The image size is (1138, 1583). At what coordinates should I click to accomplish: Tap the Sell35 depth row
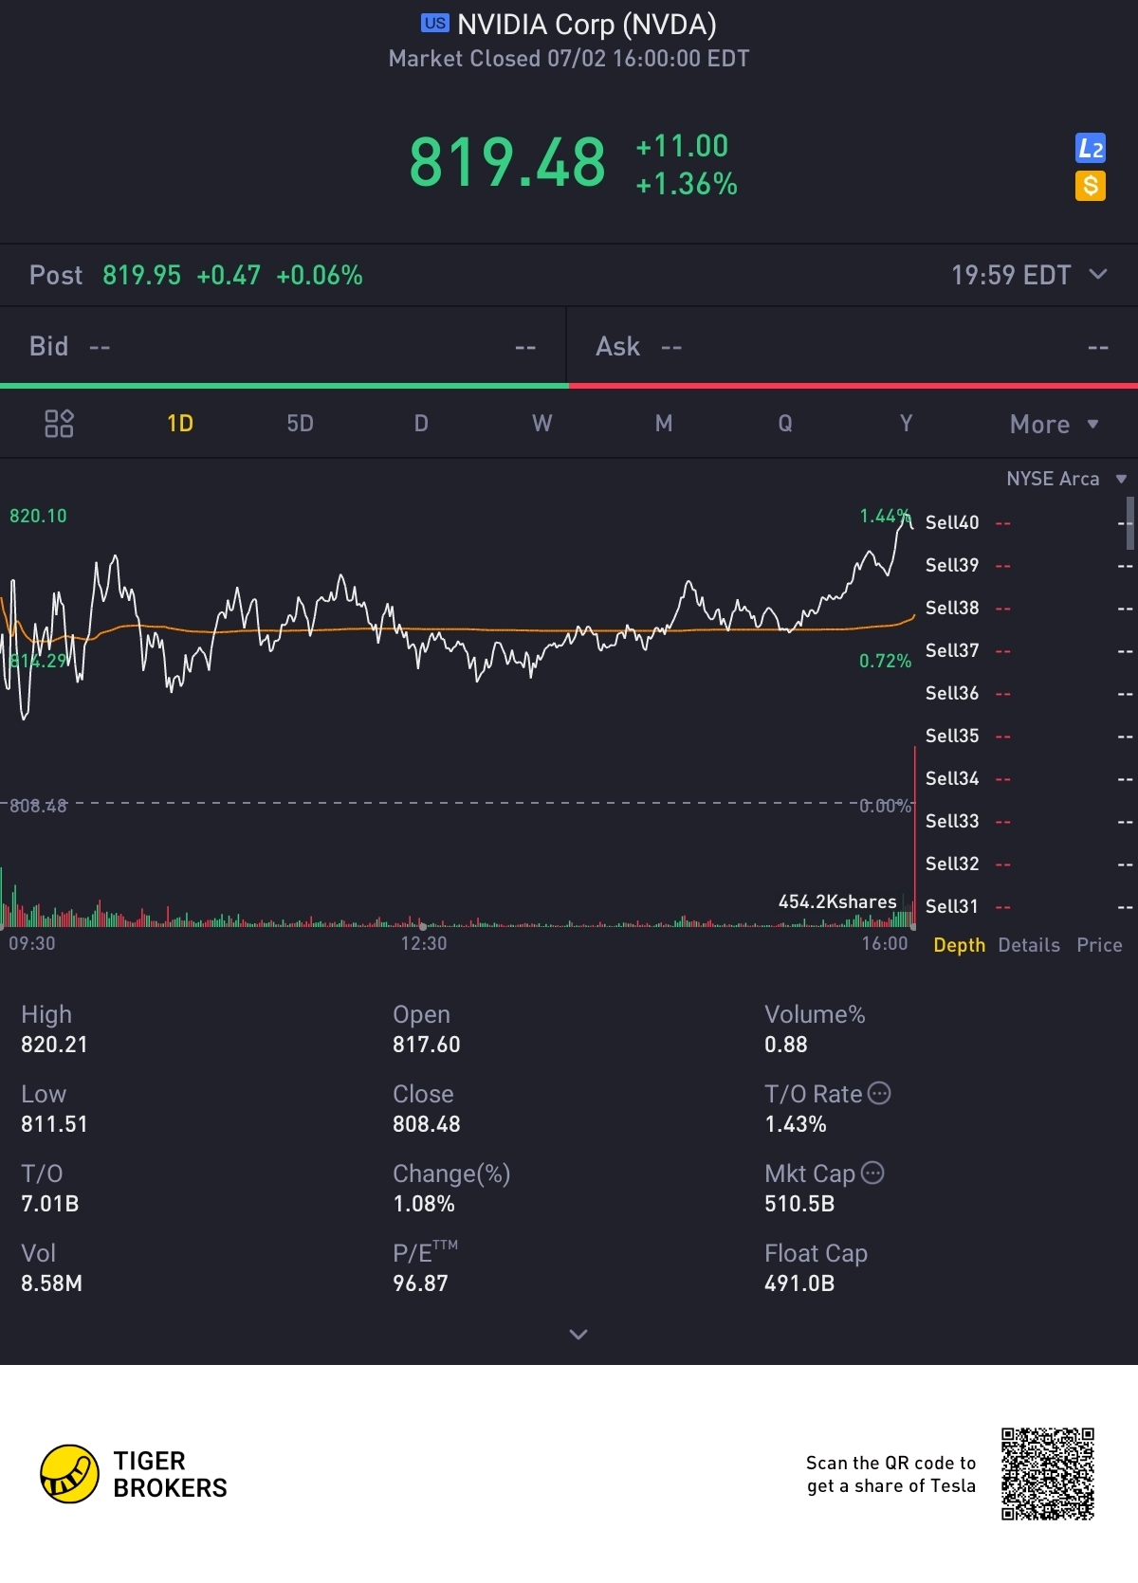point(1027,736)
